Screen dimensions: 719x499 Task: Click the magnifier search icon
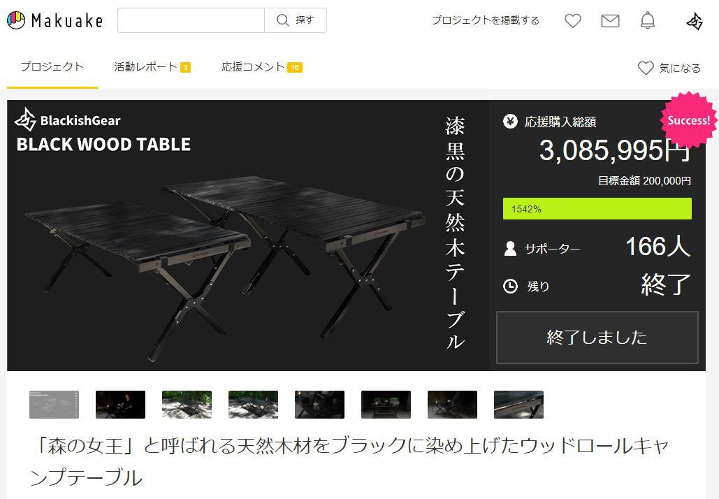pyautogui.click(x=282, y=20)
